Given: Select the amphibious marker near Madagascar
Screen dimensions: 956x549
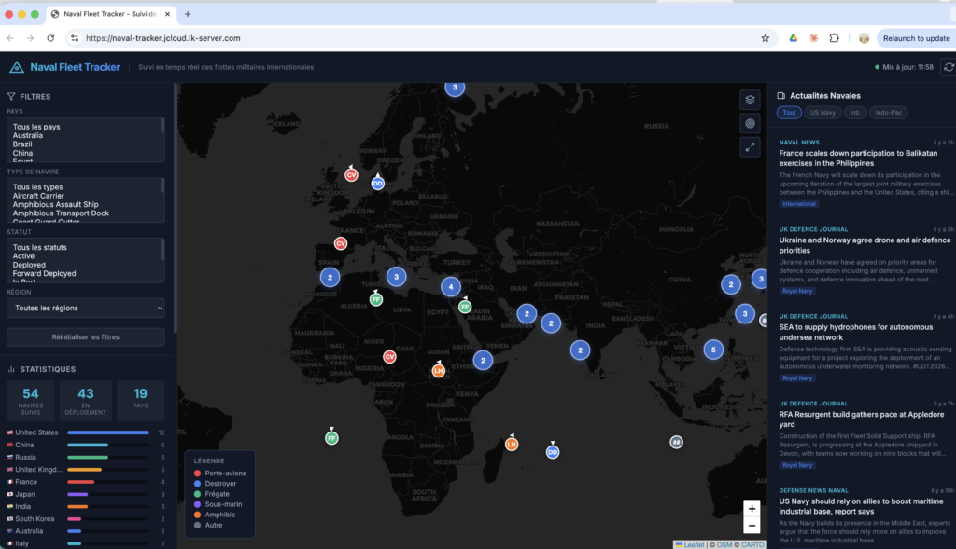Looking at the screenshot, I should click(512, 445).
